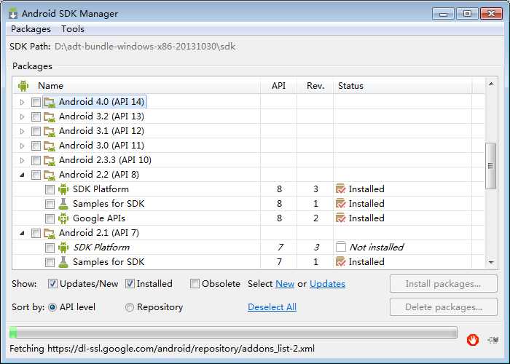This screenshot has width=510, height=364.
Task: Click Installed status icon for API 8 SDK Platform
Action: 340,189
